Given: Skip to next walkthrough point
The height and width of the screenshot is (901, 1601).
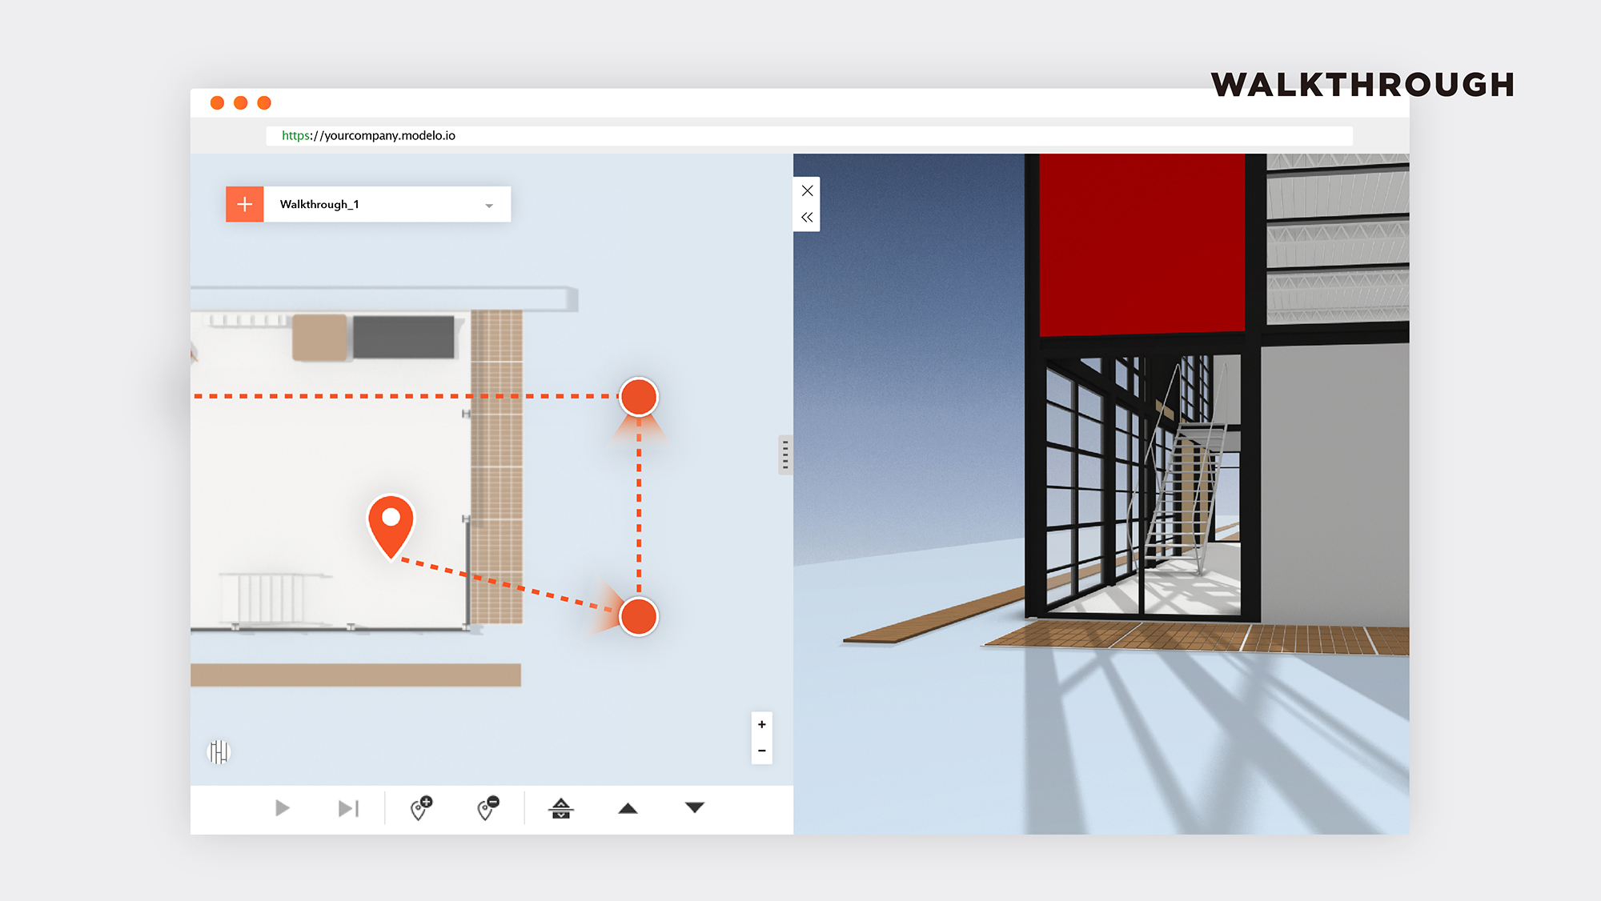Looking at the screenshot, I should (x=348, y=808).
